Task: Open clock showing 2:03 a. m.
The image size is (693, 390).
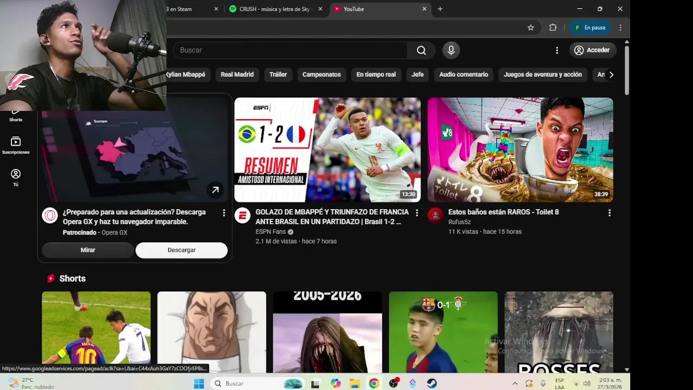Action: (x=610, y=383)
